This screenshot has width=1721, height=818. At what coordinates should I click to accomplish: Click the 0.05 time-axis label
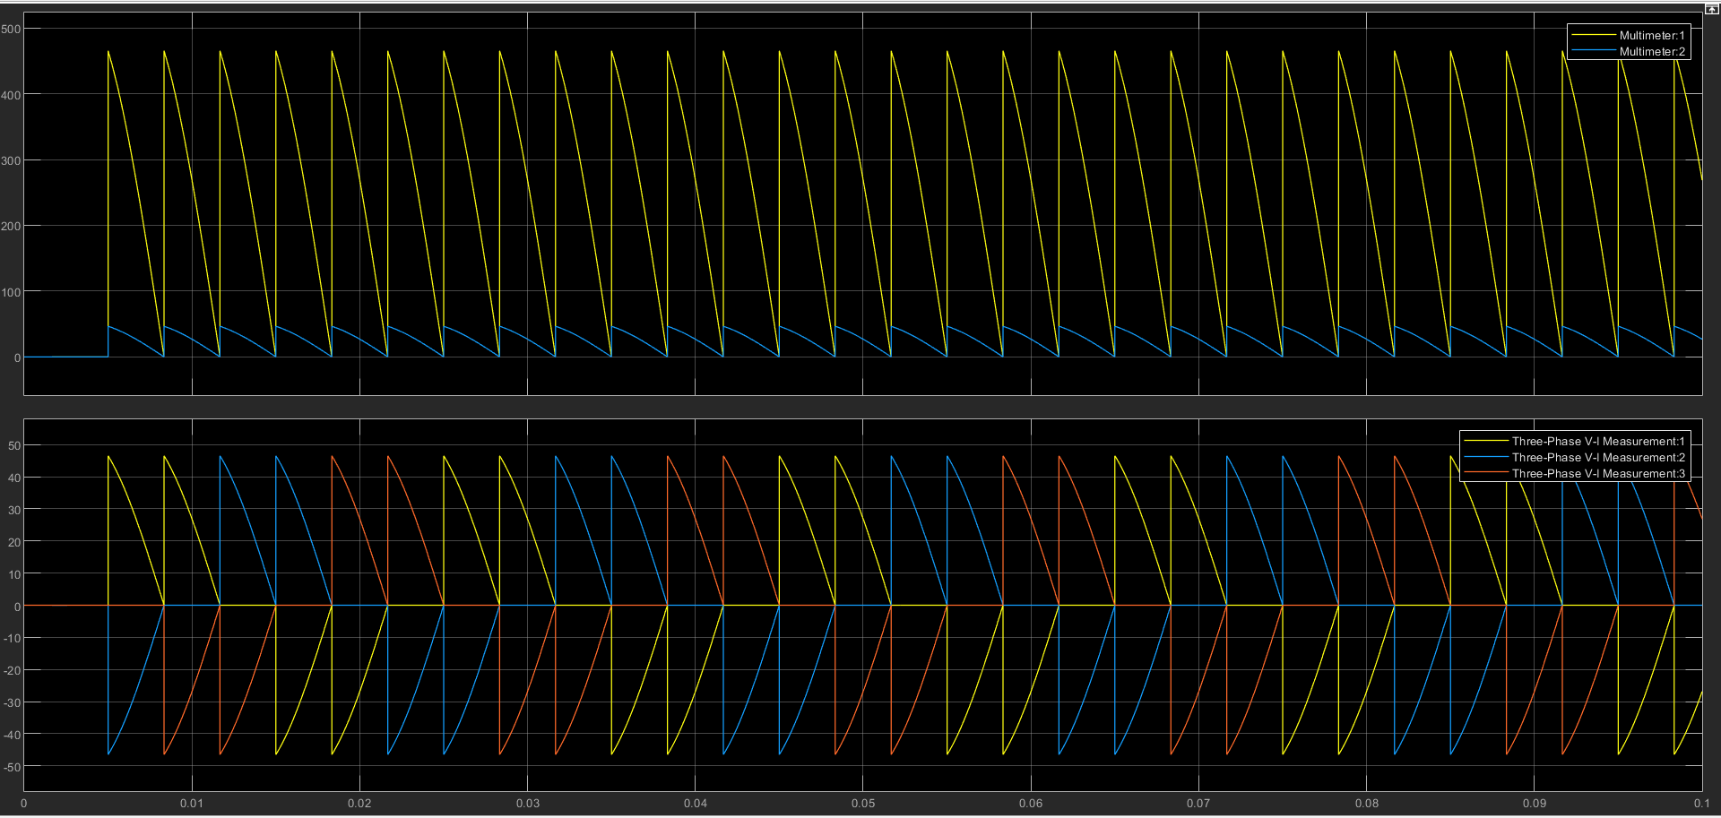[863, 803]
